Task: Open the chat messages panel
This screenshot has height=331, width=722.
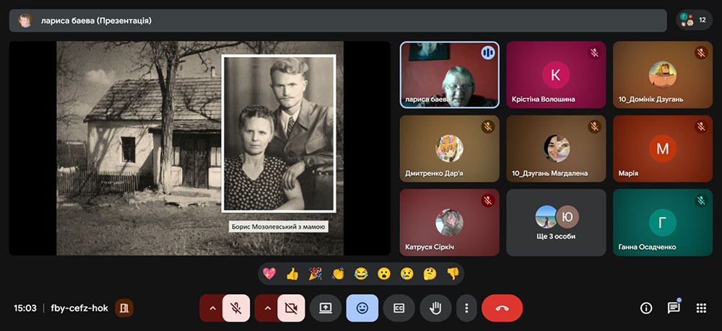Action: coord(674,308)
